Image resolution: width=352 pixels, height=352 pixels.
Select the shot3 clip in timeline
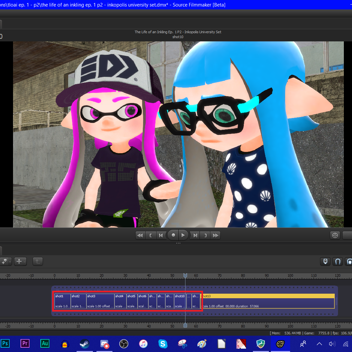100,301
